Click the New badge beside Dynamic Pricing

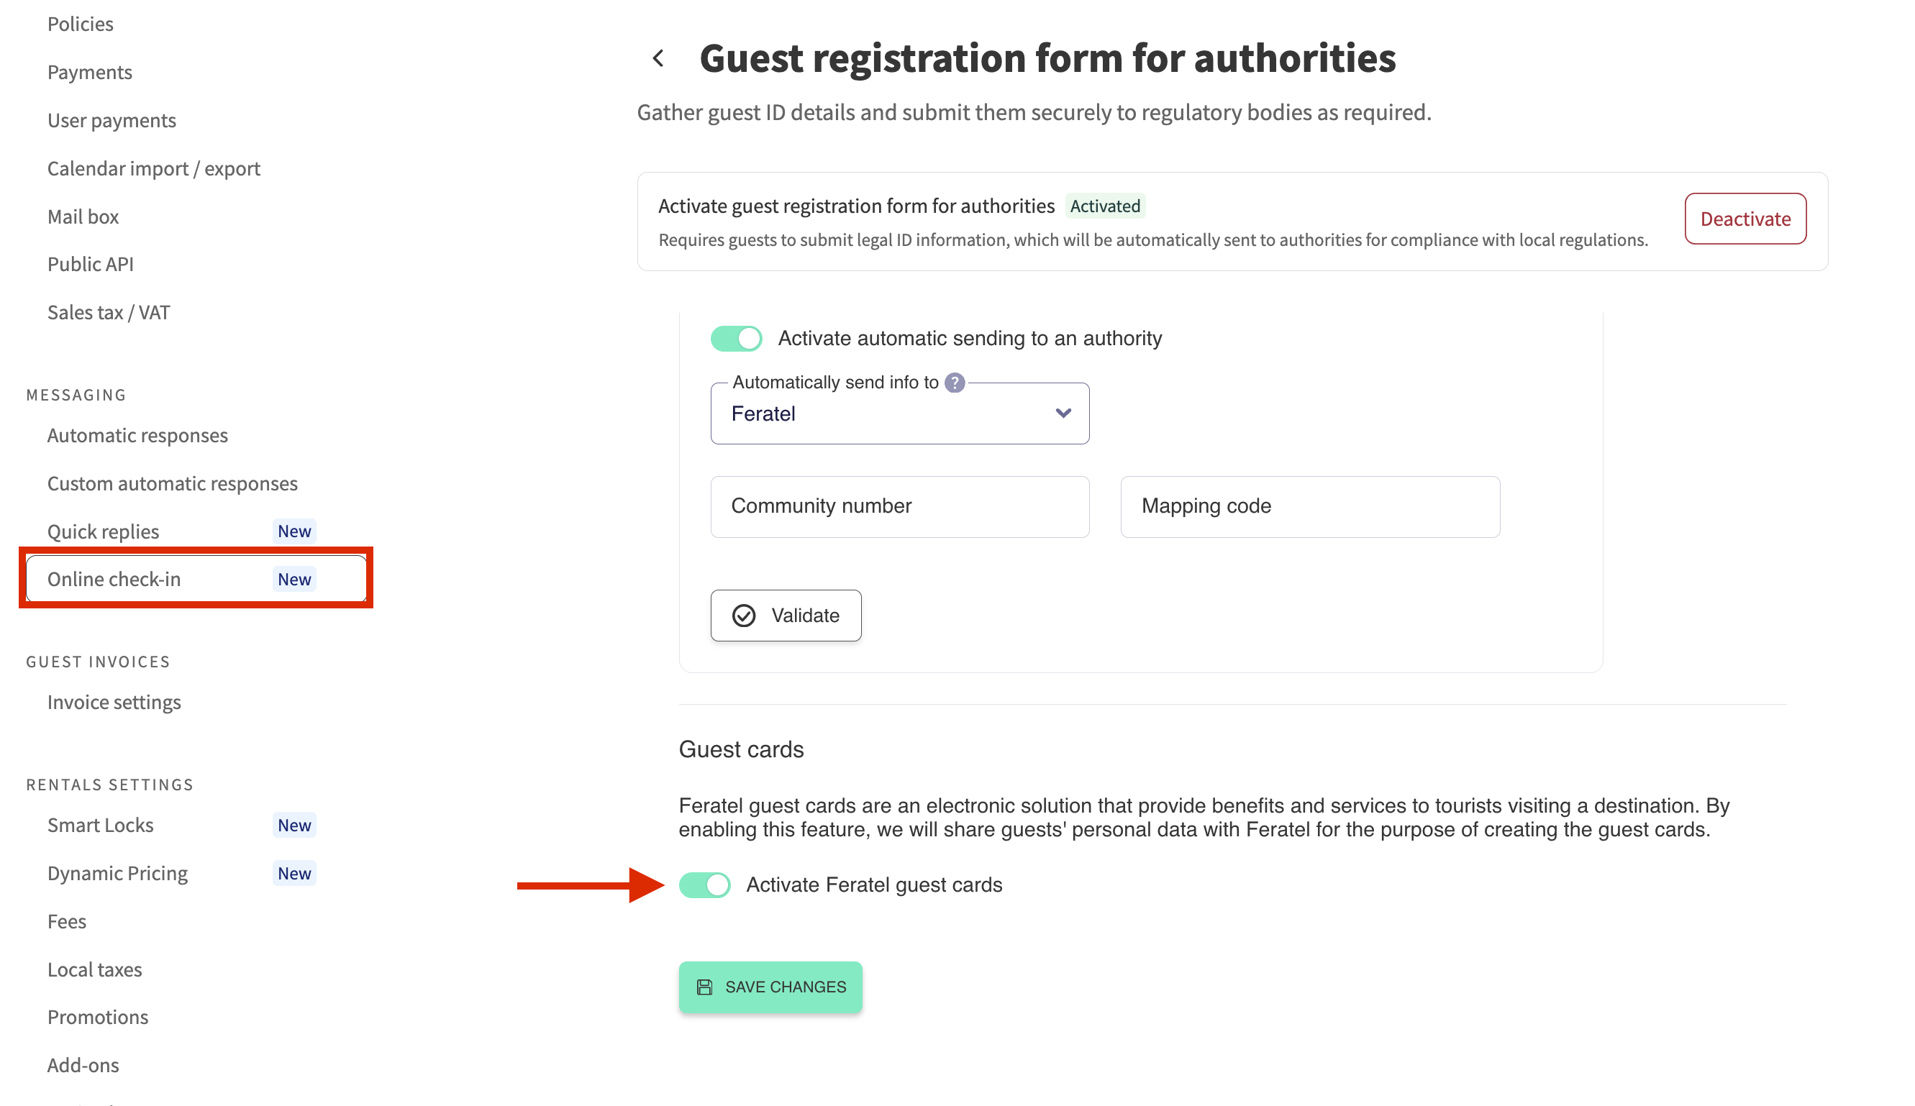tap(294, 873)
